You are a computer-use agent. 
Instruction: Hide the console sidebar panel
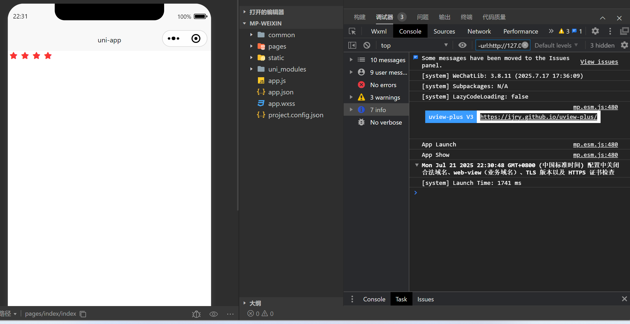(352, 45)
